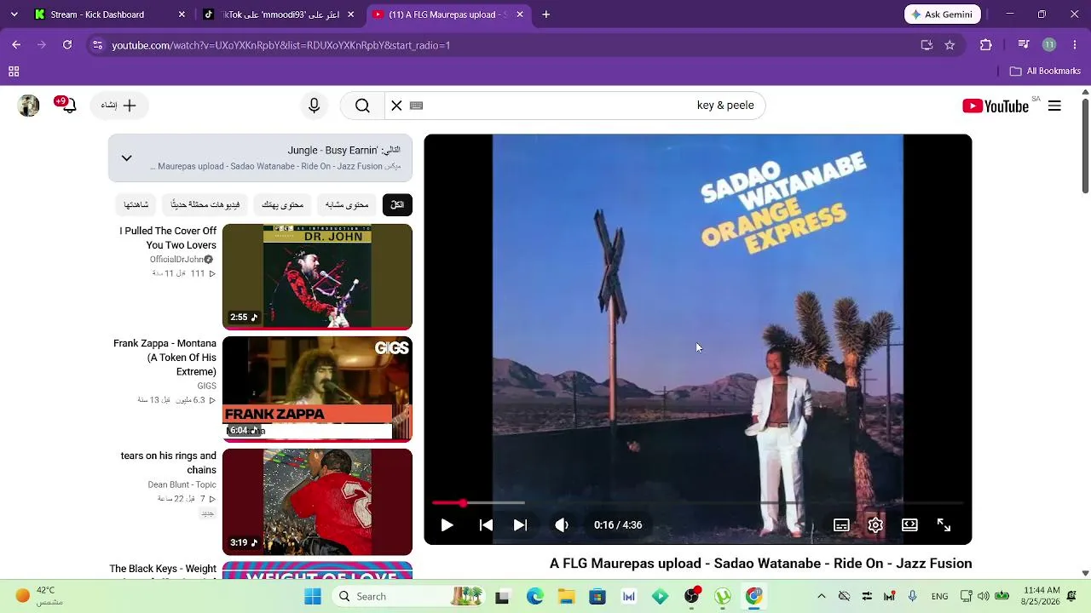The image size is (1091, 613).
Task: Select the 'شاهدتها' filter chip
Action: coord(136,204)
